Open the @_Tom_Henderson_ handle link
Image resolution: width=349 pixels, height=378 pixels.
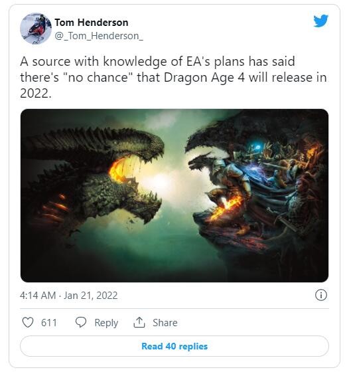[99, 36]
